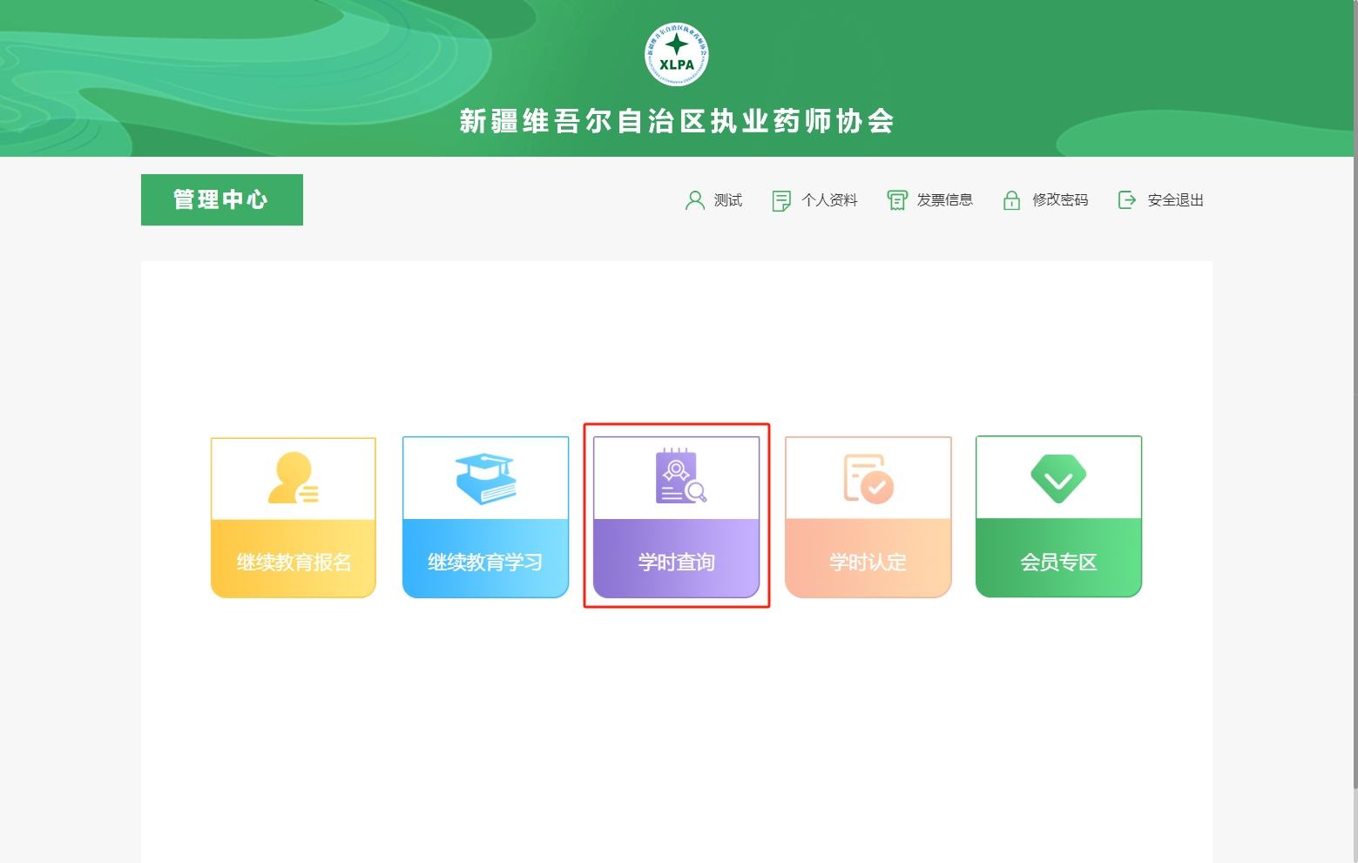Open the purple 学时查询 label
Viewport: 1358px width, 863px height.
[x=676, y=562]
